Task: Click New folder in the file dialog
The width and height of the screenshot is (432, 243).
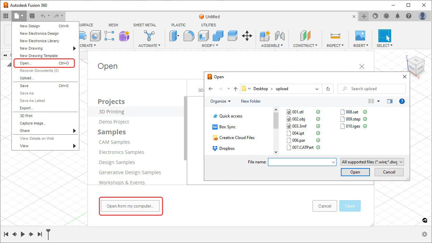Action: [251, 101]
